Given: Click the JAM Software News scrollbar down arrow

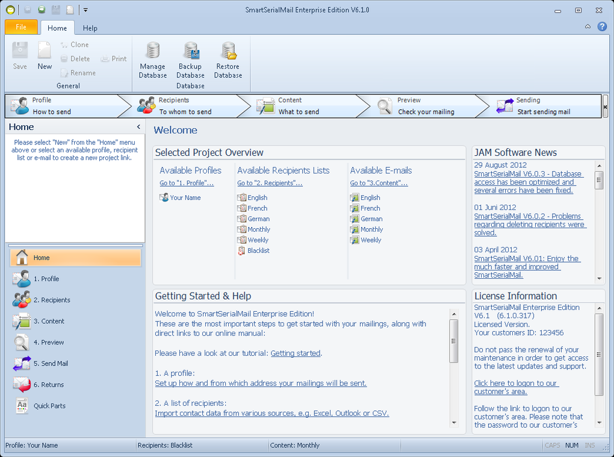Looking at the screenshot, I should pos(599,279).
